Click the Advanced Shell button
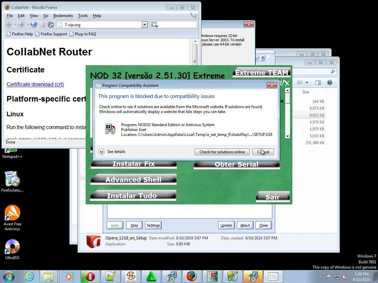The width and height of the screenshot is (378, 283). tap(133, 180)
